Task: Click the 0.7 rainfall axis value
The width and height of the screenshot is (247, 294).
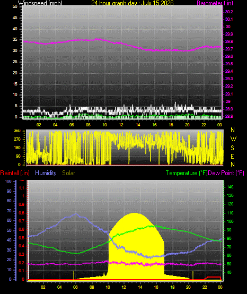Action: (22, 221)
